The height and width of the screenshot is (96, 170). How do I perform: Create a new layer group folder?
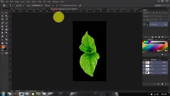159,37
